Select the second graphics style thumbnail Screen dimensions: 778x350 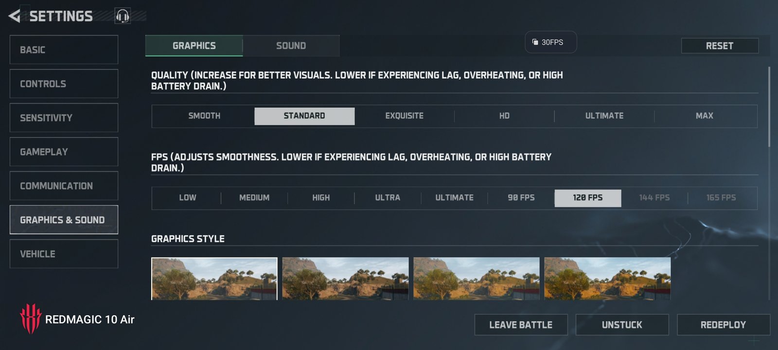click(345, 279)
